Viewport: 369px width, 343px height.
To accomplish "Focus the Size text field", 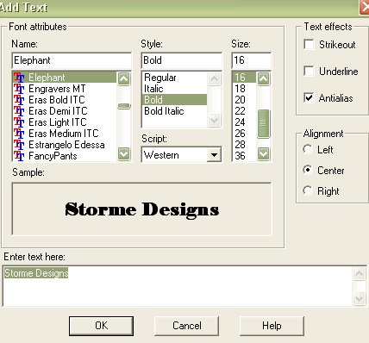I will pyautogui.click(x=252, y=60).
